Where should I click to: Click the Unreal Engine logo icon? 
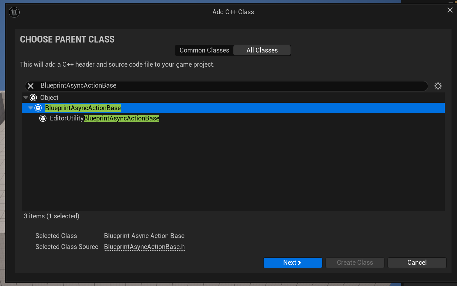coord(14,12)
